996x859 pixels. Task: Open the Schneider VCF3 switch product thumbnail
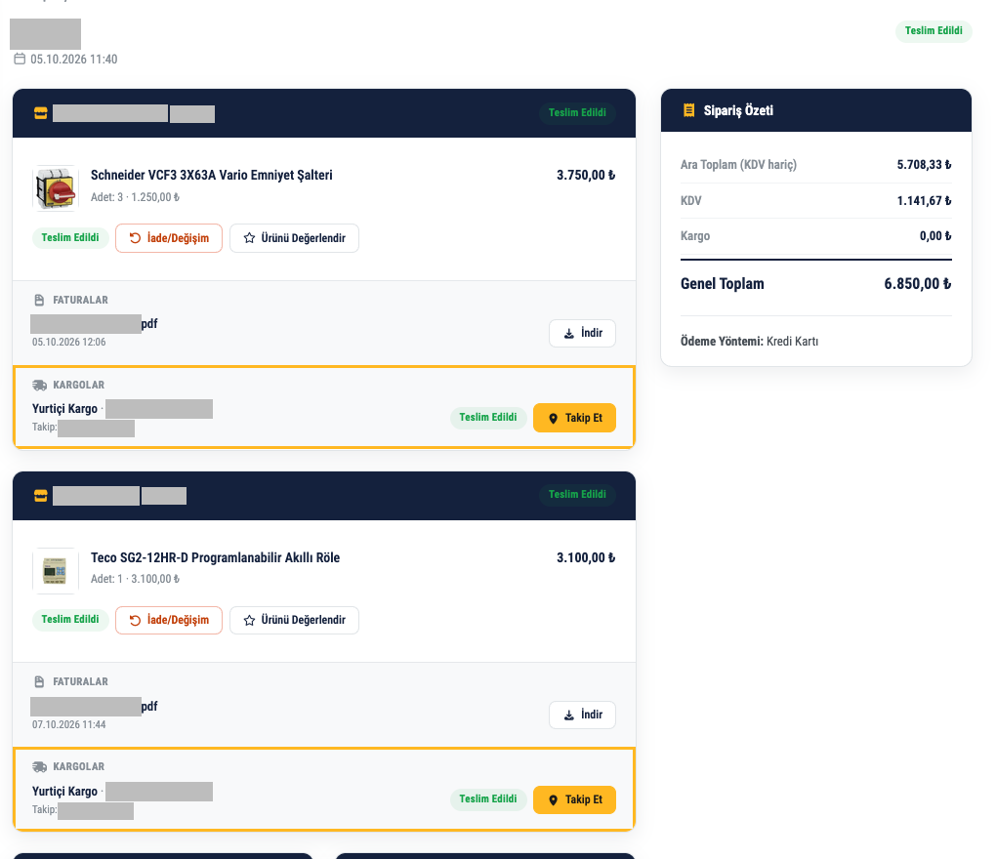pos(56,188)
